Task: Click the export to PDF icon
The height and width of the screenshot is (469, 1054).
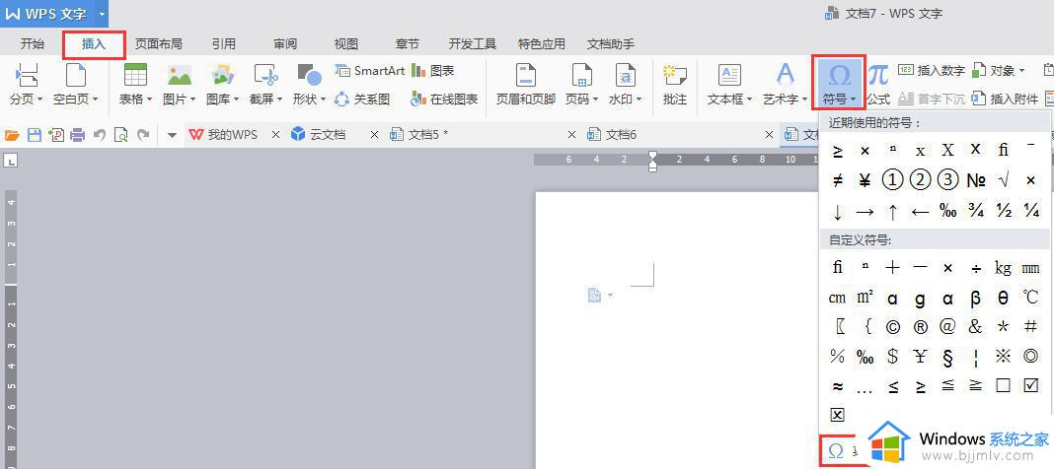Action: pos(56,135)
